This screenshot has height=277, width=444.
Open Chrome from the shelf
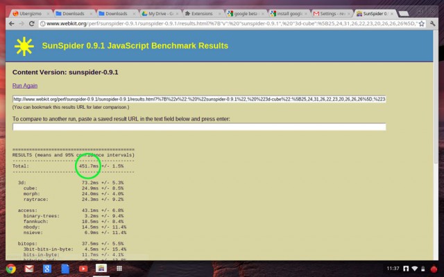(12, 268)
